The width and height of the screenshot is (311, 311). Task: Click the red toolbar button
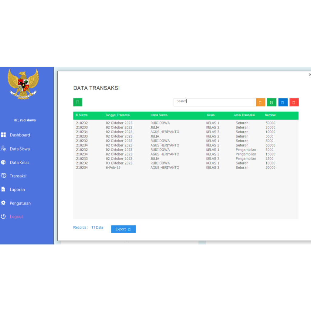pos(294,102)
